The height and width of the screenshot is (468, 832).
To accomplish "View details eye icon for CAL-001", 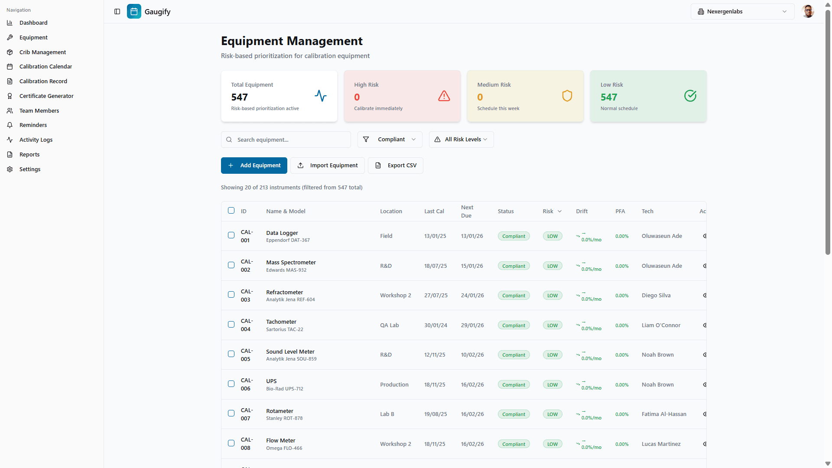I will [705, 236].
